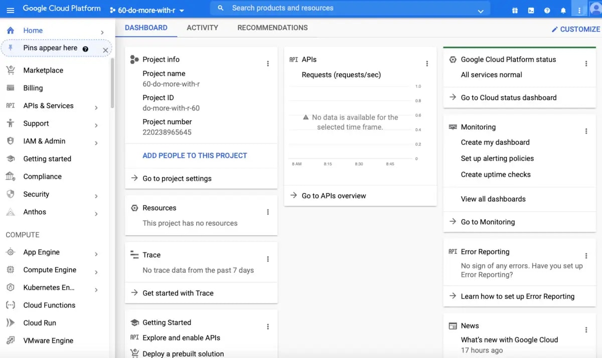
Task: Expand the Compute Engine submenu chevron
Action: [96, 272]
